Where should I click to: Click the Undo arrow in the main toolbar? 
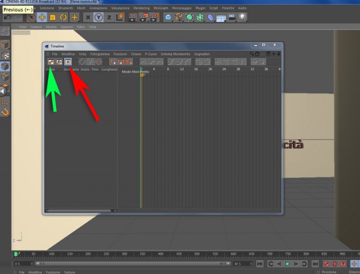pyautogui.click(x=7, y=17)
